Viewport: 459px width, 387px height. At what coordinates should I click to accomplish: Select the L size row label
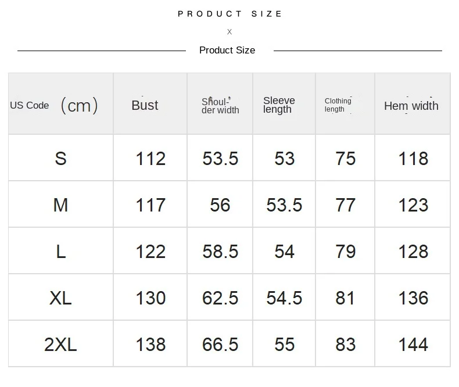(x=60, y=251)
